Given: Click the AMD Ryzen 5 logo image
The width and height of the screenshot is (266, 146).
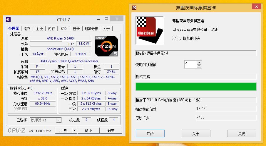Looking at the screenshot, I should pos(106,46).
